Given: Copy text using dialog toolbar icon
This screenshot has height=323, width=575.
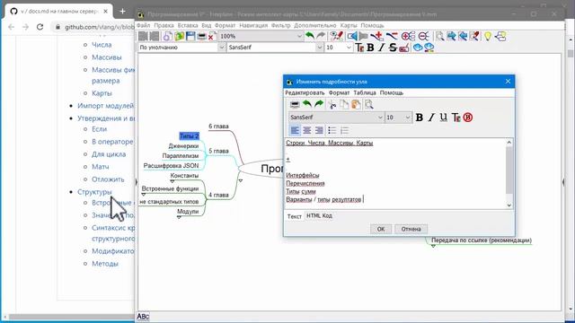Looking at the screenshot, I should click(x=344, y=105).
